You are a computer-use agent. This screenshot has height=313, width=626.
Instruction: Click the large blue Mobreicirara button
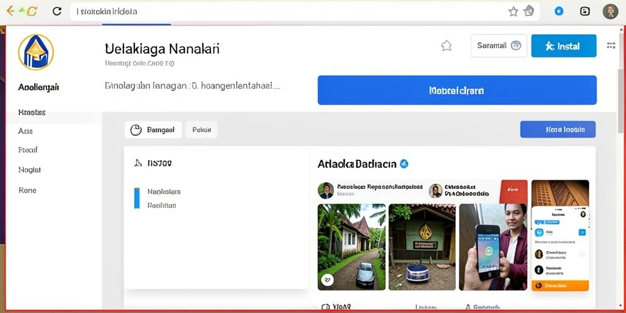pyautogui.click(x=457, y=90)
